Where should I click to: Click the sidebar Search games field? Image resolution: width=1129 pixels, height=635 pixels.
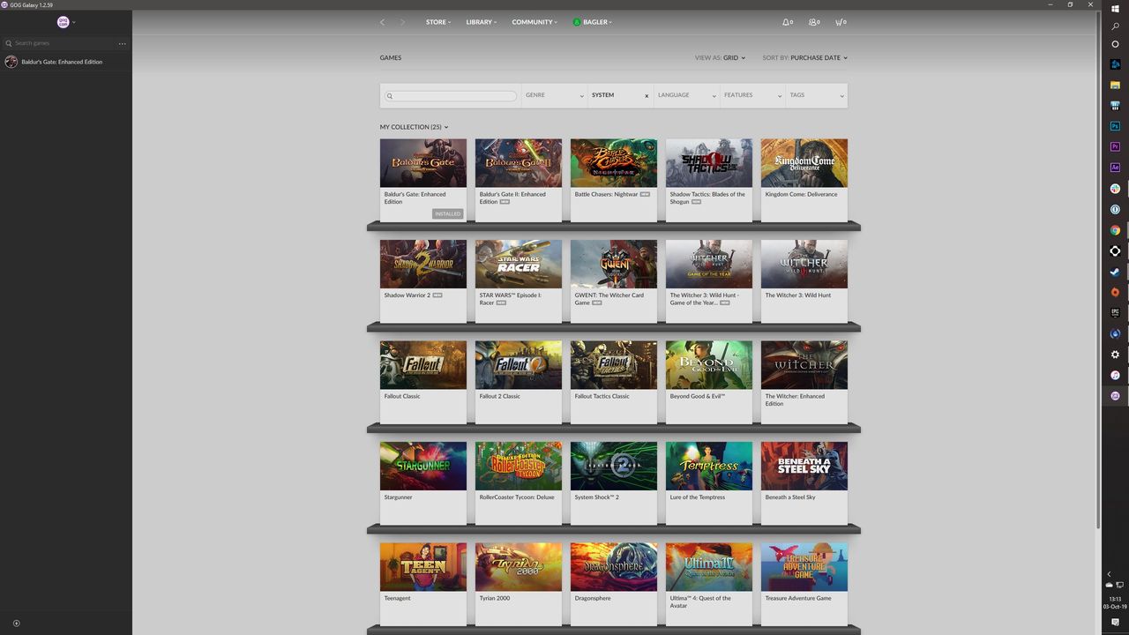point(60,43)
